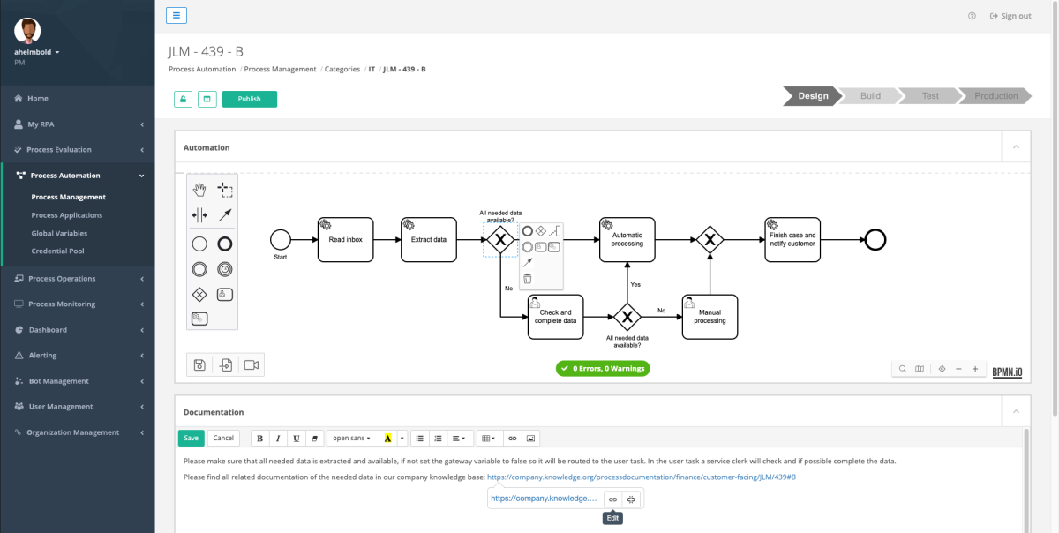
Task: Toggle underline formatting
Action: tap(295, 438)
